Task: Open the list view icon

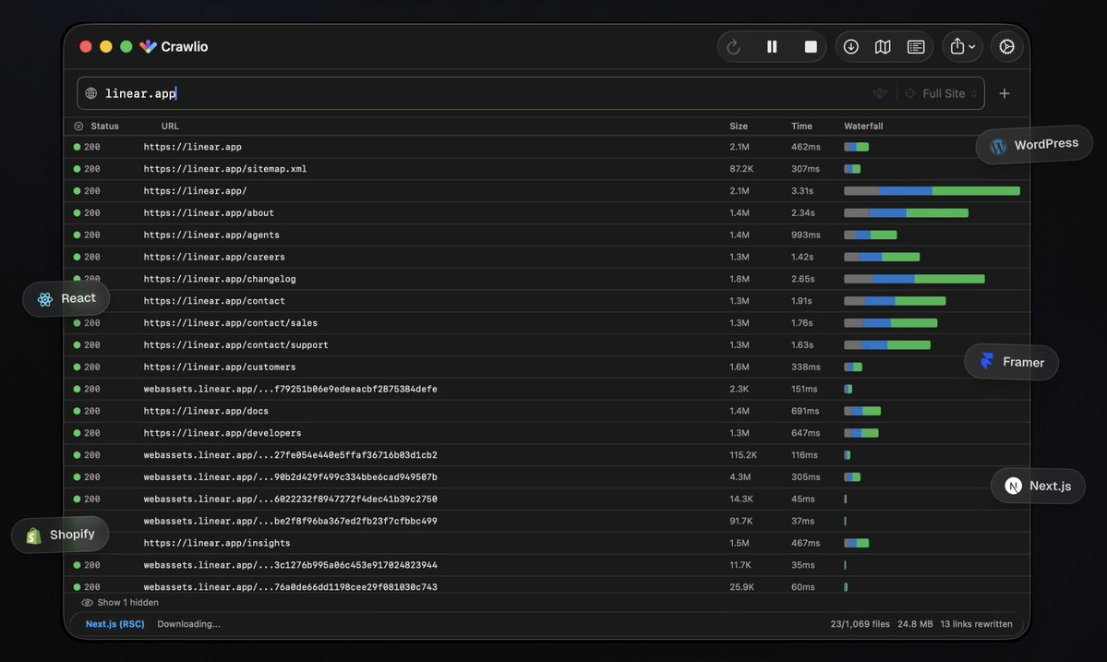Action: (916, 46)
